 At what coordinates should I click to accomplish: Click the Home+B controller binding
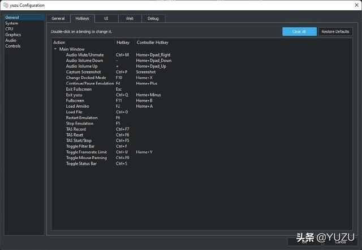144,100
